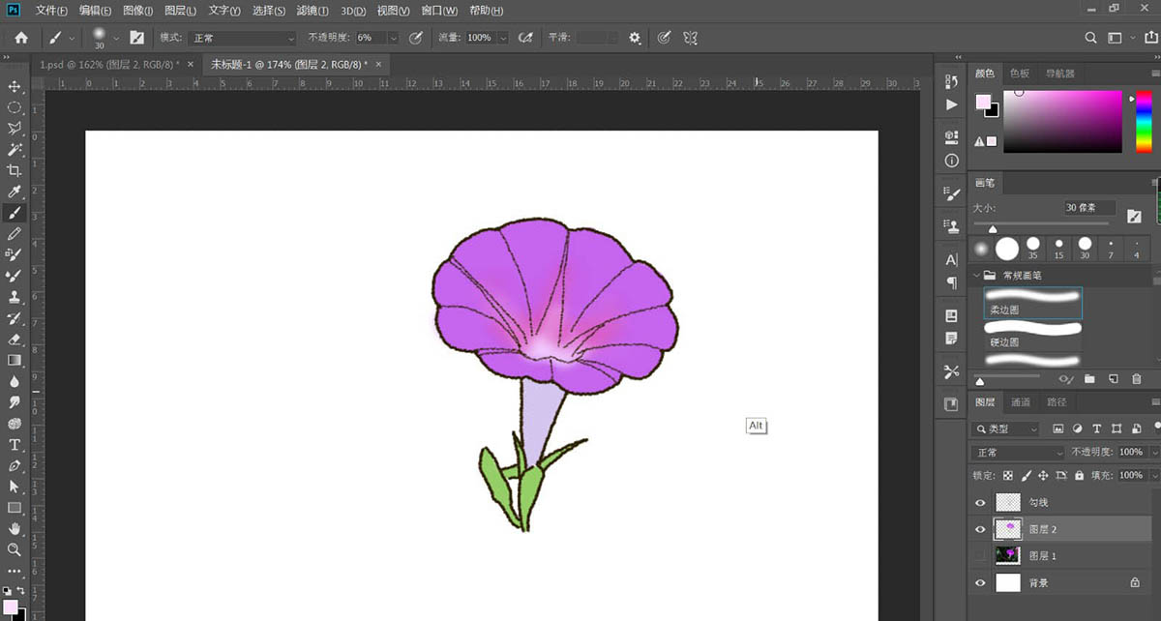This screenshot has width=1161, height=621.
Task: Select the Eraser tool
Action: [15, 340]
